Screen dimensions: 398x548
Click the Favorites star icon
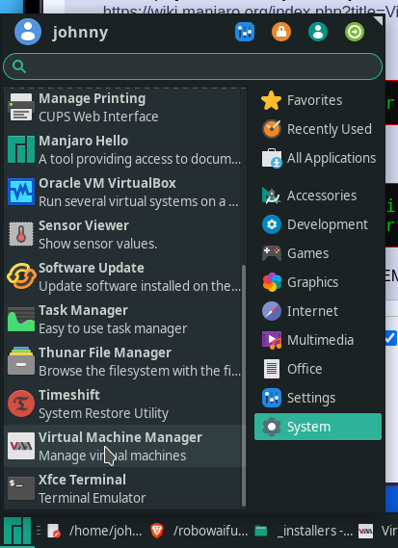[x=272, y=100]
